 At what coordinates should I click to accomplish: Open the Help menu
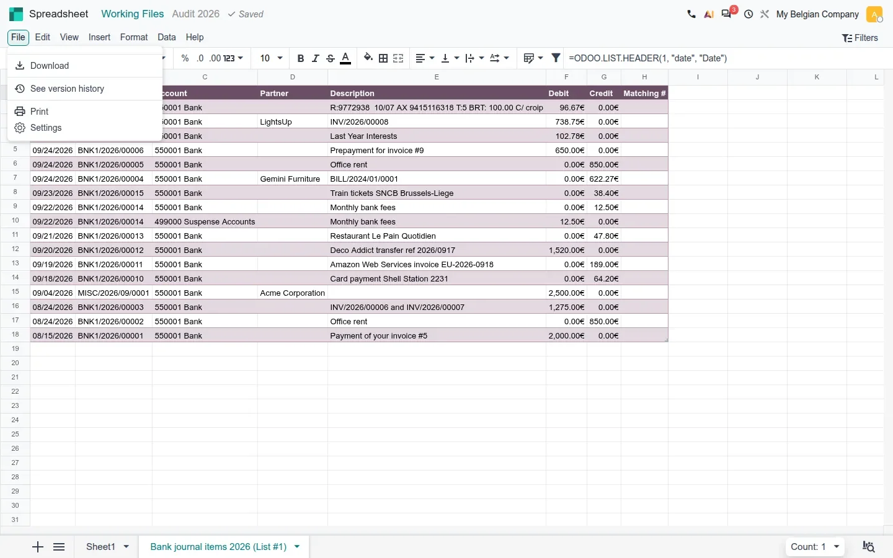click(195, 37)
